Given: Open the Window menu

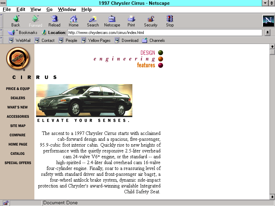Looking at the screenshot, I should [67, 10].
